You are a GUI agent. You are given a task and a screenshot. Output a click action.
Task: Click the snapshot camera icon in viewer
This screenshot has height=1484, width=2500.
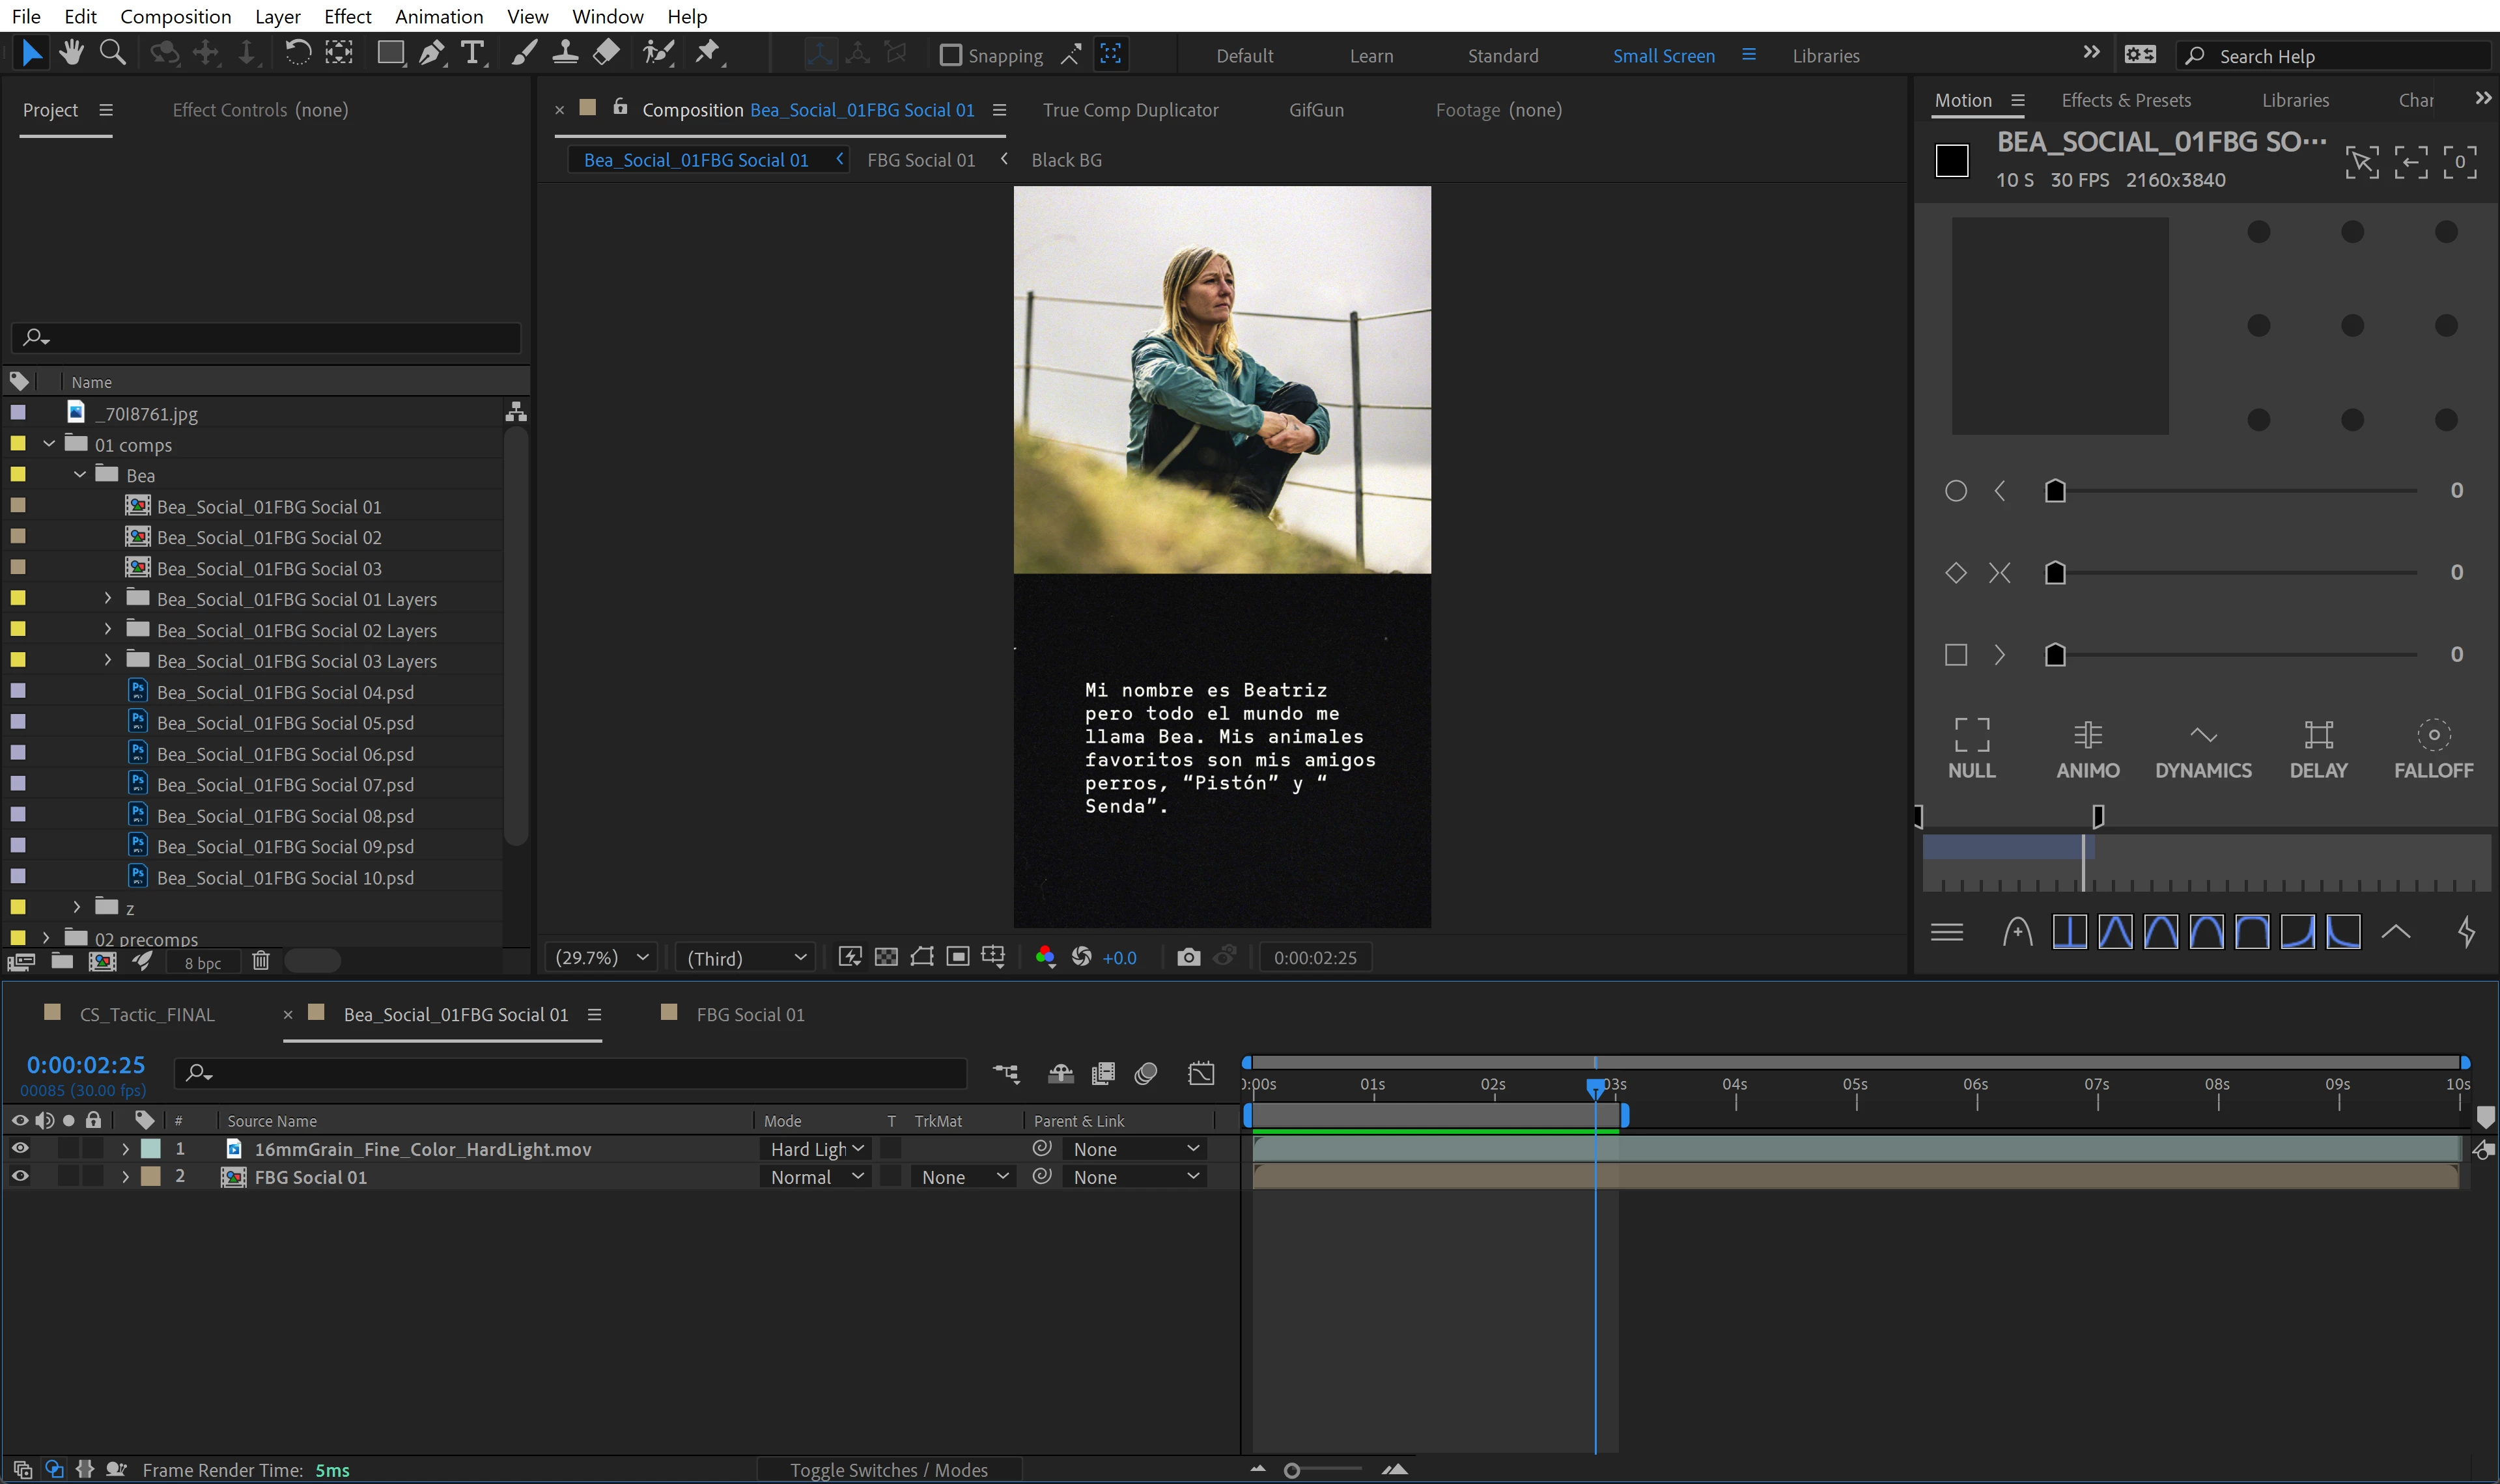1187,957
